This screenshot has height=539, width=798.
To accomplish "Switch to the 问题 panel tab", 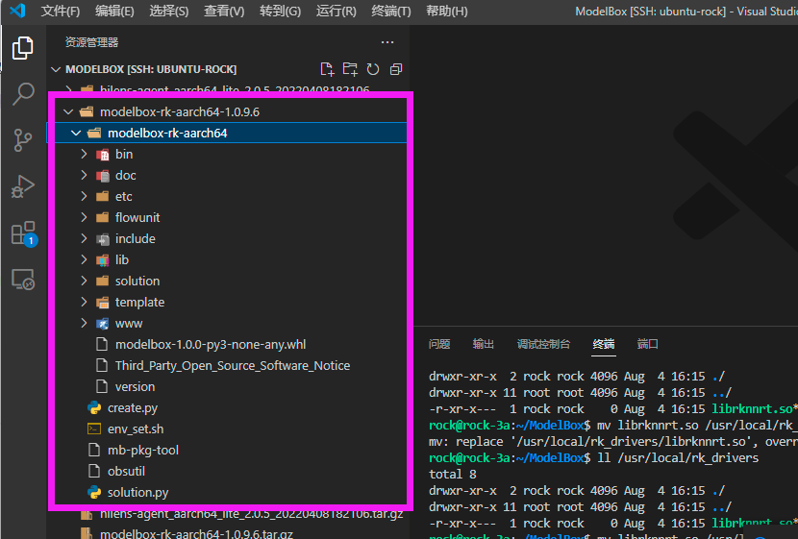I will click(439, 344).
